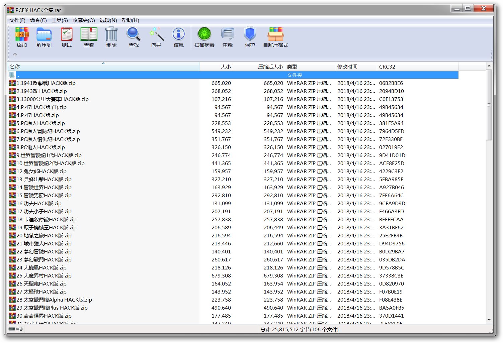Select 13.兵蜂出擊HACK版.zip

tap(44, 179)
